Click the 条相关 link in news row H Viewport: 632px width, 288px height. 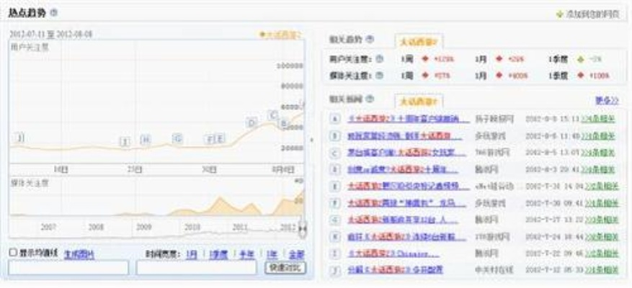coord(601,236)
